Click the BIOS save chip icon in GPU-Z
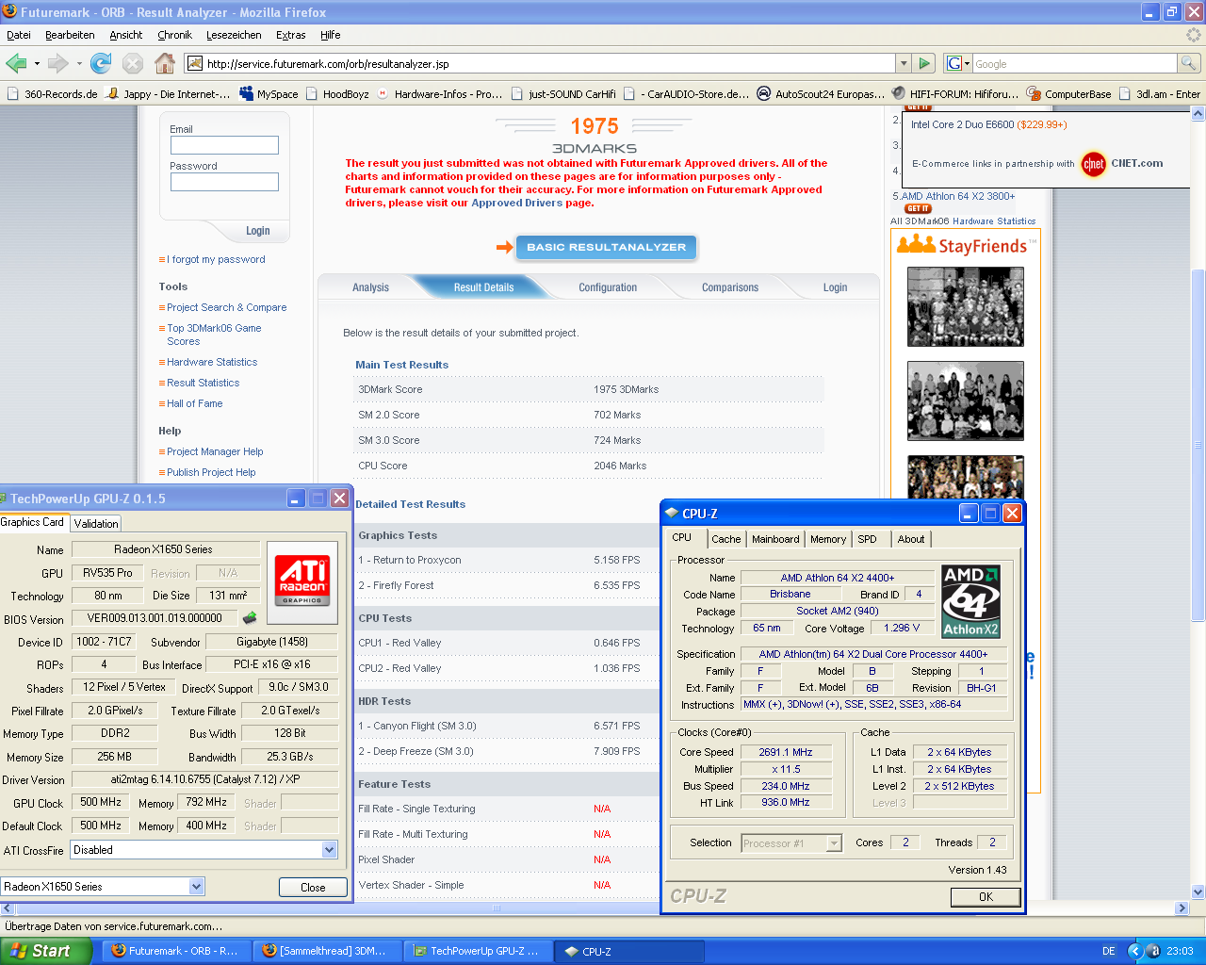Screen dimensions: 1206x965 click(250, 618)
